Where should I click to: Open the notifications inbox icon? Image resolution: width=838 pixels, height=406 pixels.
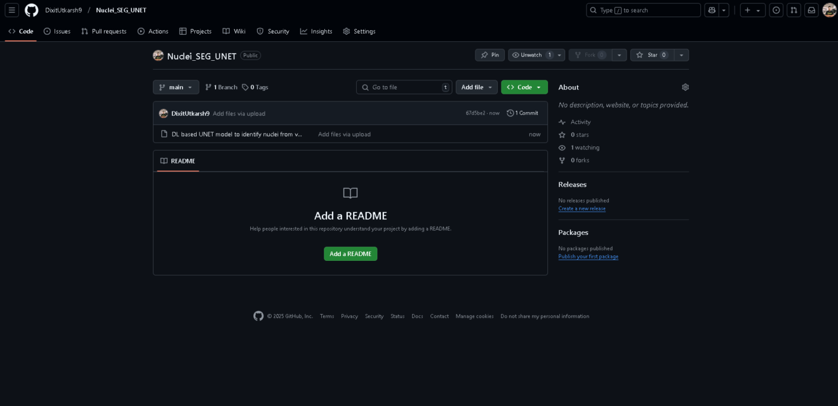click(x=811, y=10)
